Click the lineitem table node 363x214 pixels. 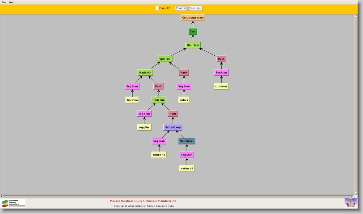[x=132, y=100]
